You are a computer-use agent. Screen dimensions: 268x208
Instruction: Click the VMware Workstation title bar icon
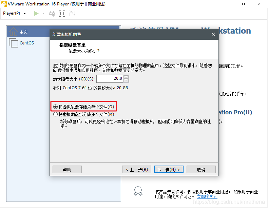tap(4, 4)
